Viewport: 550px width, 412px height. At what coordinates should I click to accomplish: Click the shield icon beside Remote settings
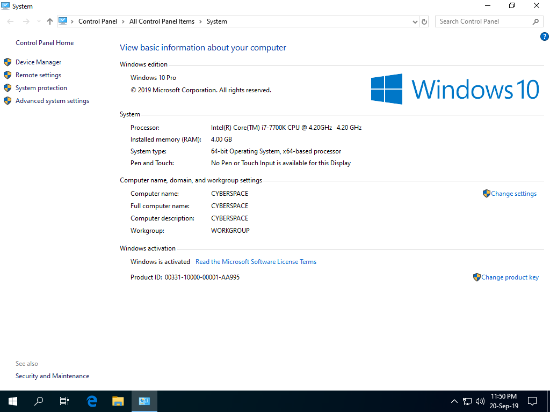tap(8, 75)
